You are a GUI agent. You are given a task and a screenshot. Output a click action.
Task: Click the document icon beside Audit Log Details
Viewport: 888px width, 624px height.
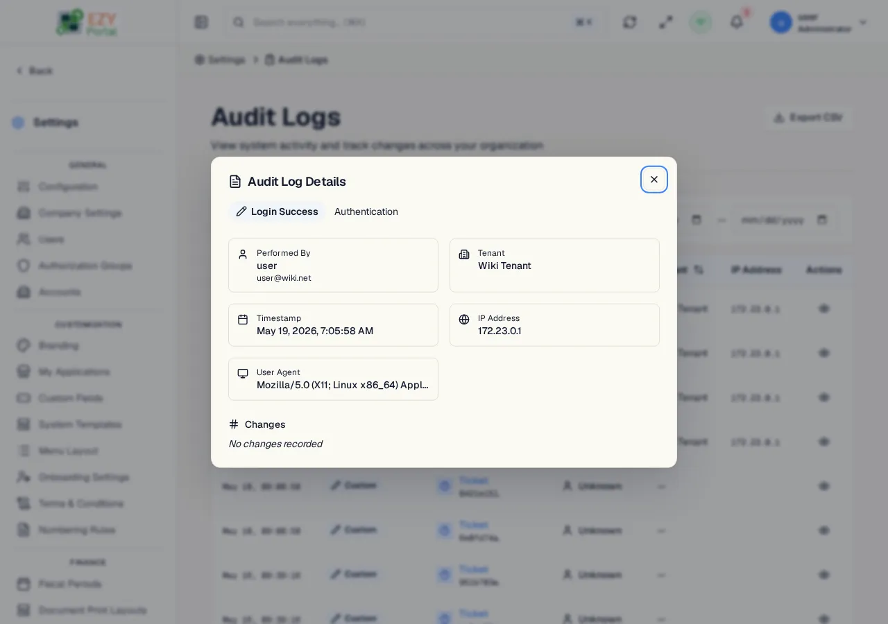235,182
